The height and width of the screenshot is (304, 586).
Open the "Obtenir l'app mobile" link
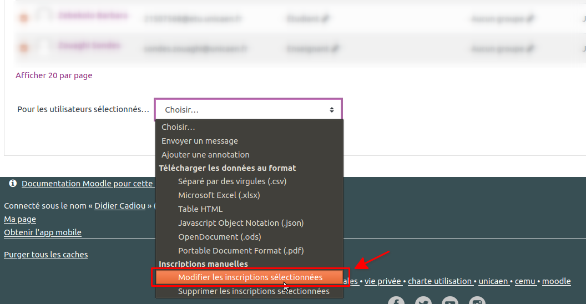tap(43, 232)
